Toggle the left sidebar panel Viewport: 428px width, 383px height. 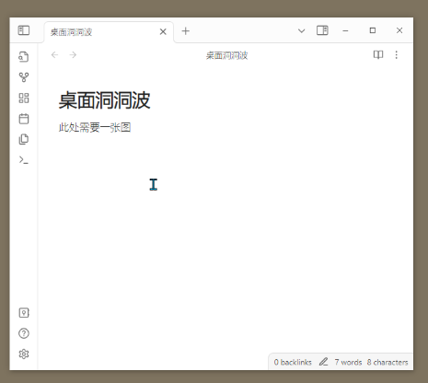(24, 30)
